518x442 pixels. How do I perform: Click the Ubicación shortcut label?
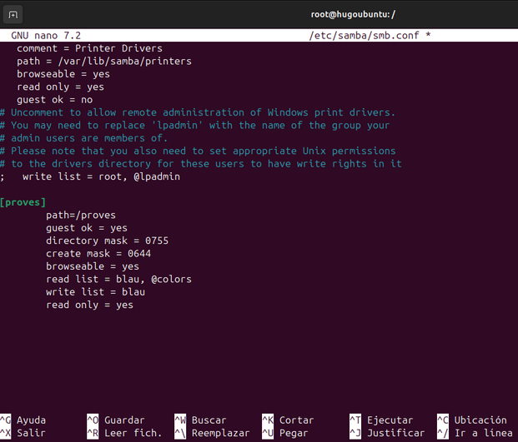[x=480, y=420]
